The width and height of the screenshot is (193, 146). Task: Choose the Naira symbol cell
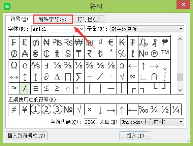click(46, 42)
